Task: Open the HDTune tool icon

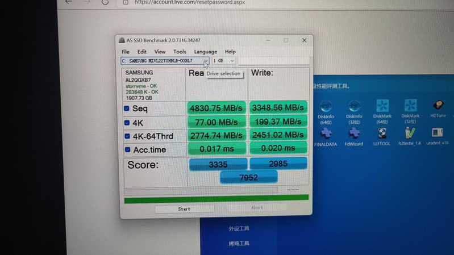Action: (x=438, y=105)
